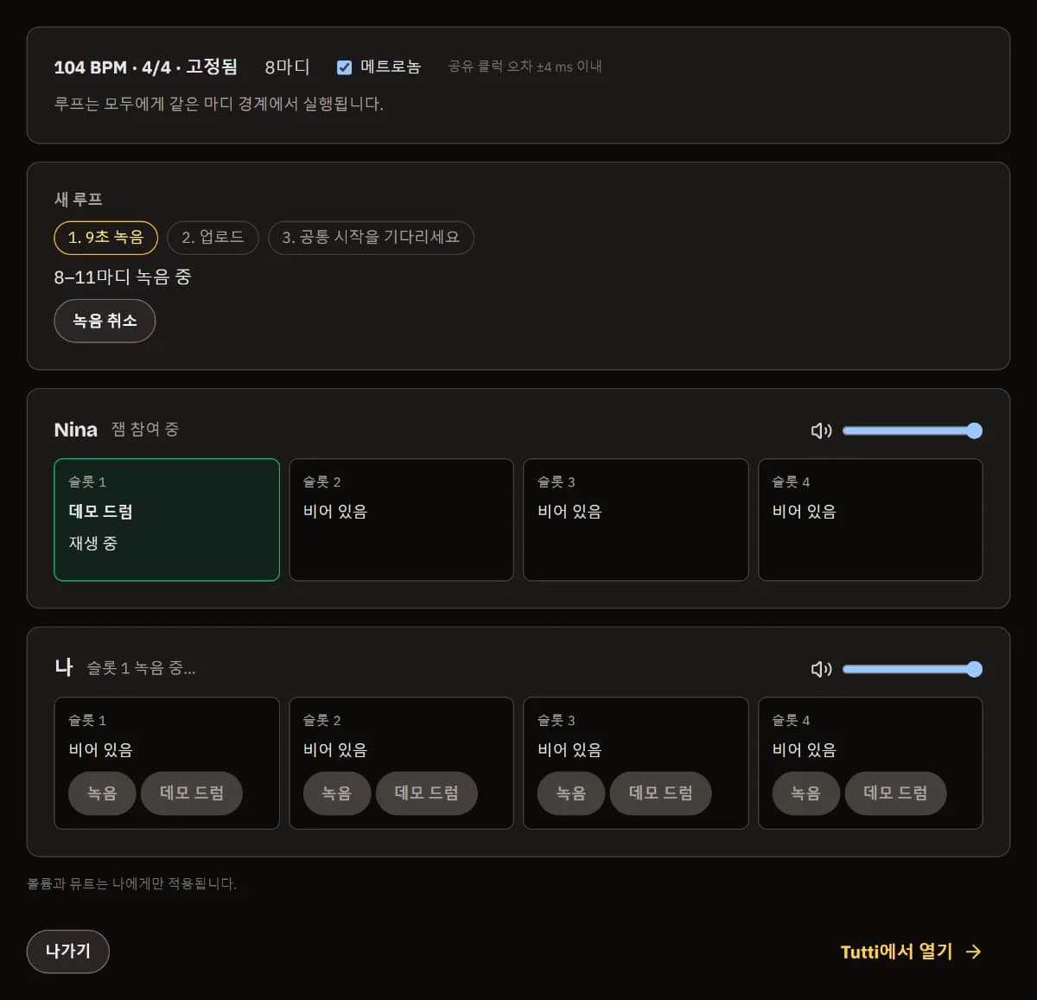
Task: Select Nina's empty 슬롯 4 card
Action: (x=870, y=519)
